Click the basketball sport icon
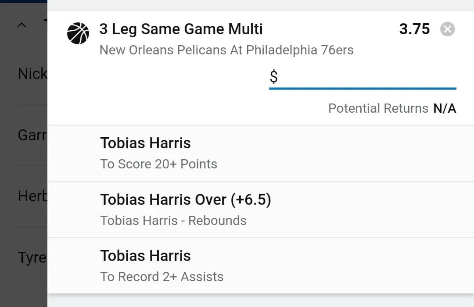The height and width of the screenshot is (307, 474). (x=78, y=34)
